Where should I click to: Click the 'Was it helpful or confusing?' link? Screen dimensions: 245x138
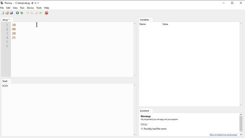point(223,135)
